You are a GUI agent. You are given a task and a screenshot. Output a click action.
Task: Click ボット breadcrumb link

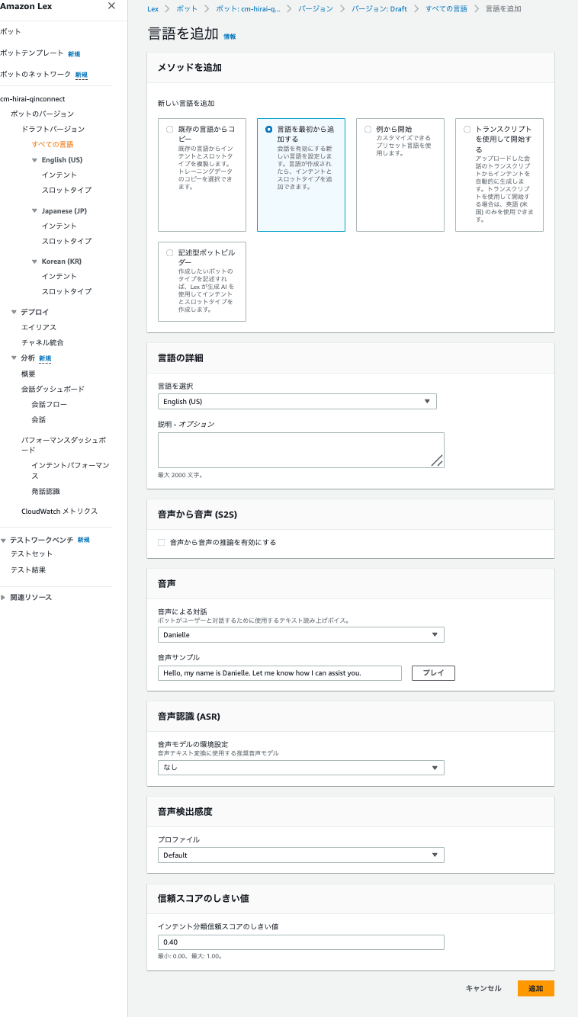[x=187, y=8]
